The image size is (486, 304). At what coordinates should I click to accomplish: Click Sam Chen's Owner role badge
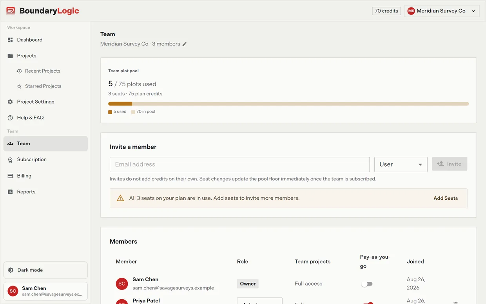(248, 284)
